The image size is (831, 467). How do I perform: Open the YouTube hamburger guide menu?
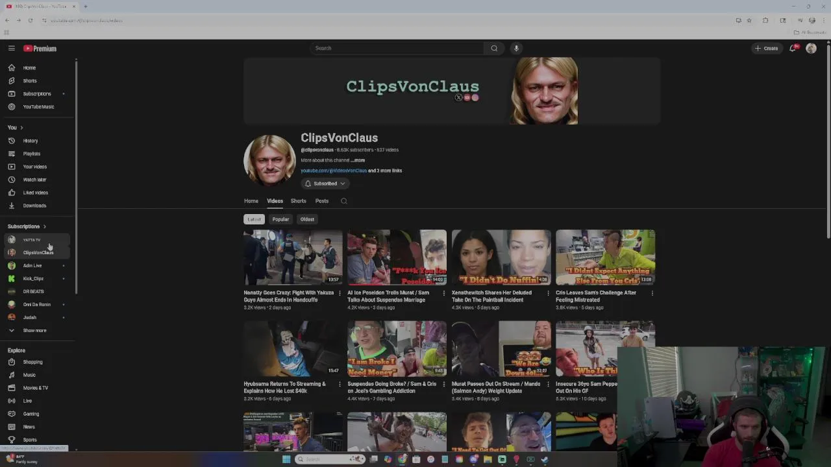[x=11, y=48]
